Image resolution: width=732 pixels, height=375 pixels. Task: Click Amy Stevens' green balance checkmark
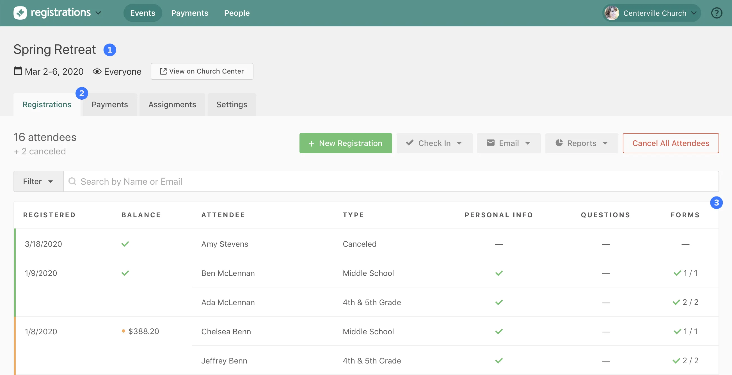(x=125, y=244)
